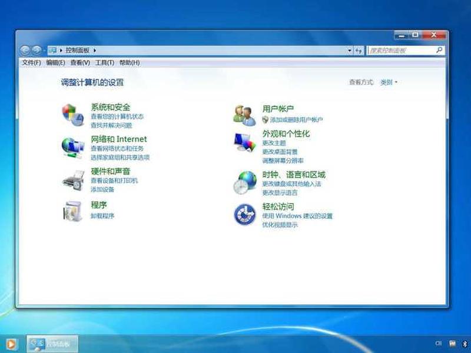The image size is (471, 353).
Task: Click the Action Center flag tray icon
Action: click(x=452, y=344)
